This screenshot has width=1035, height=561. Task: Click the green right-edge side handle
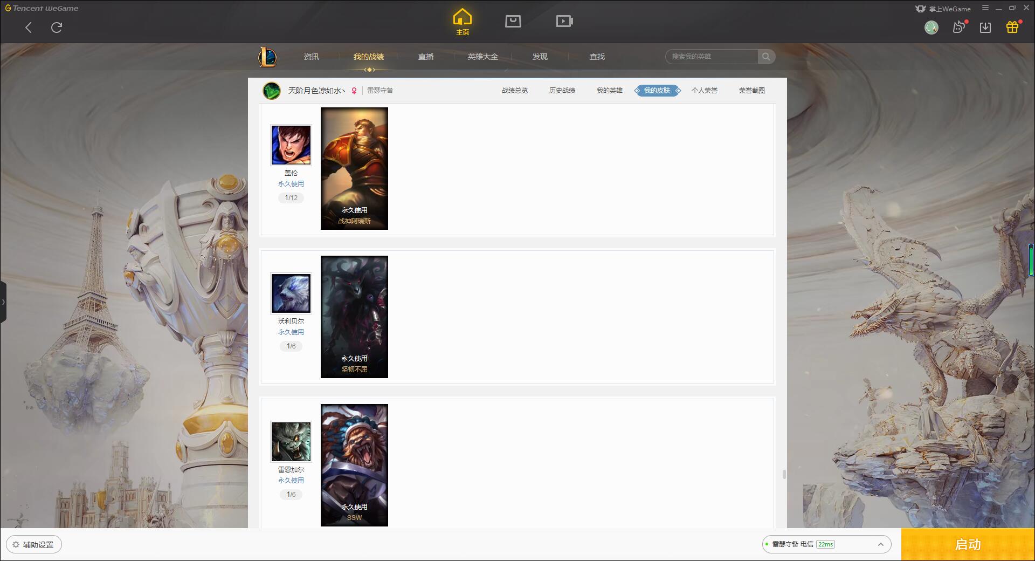(1031, 260)
